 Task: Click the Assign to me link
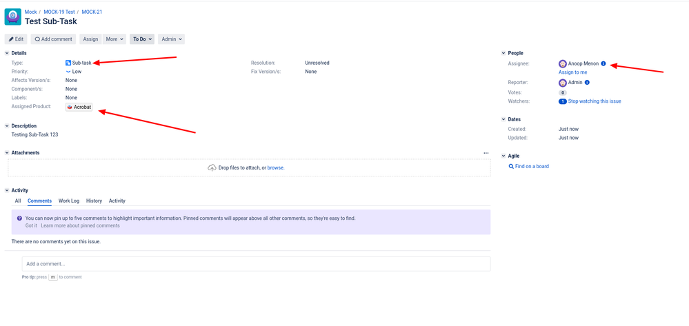pyautogui.click(x=572, y=72)
